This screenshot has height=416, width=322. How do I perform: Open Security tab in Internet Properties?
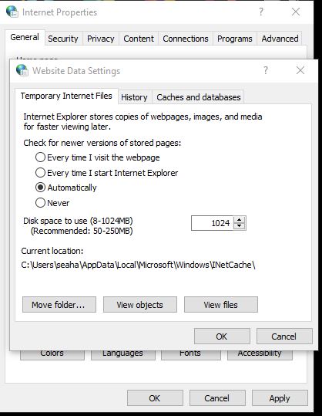63,39
